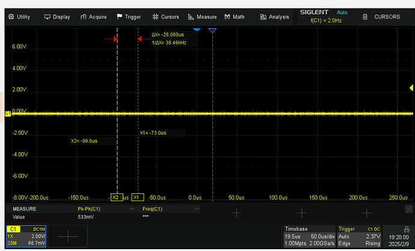Add a new channel with plus box
Image resolution: width=415 pixels, height=251 pixels.
point(68,236)
